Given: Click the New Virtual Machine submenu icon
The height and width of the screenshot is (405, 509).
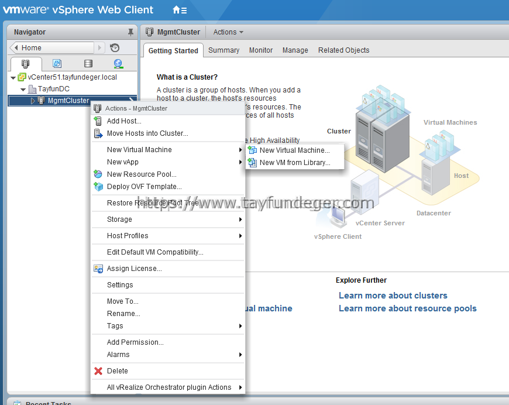Looking at the screenshot, I should click(252, 150).
